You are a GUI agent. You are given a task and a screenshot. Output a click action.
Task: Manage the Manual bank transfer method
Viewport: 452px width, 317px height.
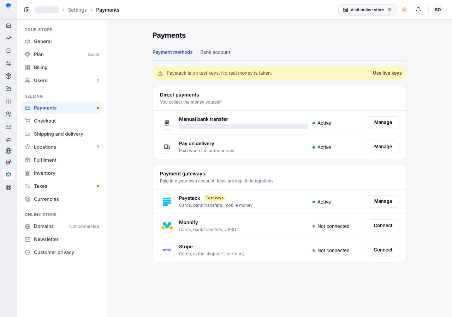tap(383, 123)
